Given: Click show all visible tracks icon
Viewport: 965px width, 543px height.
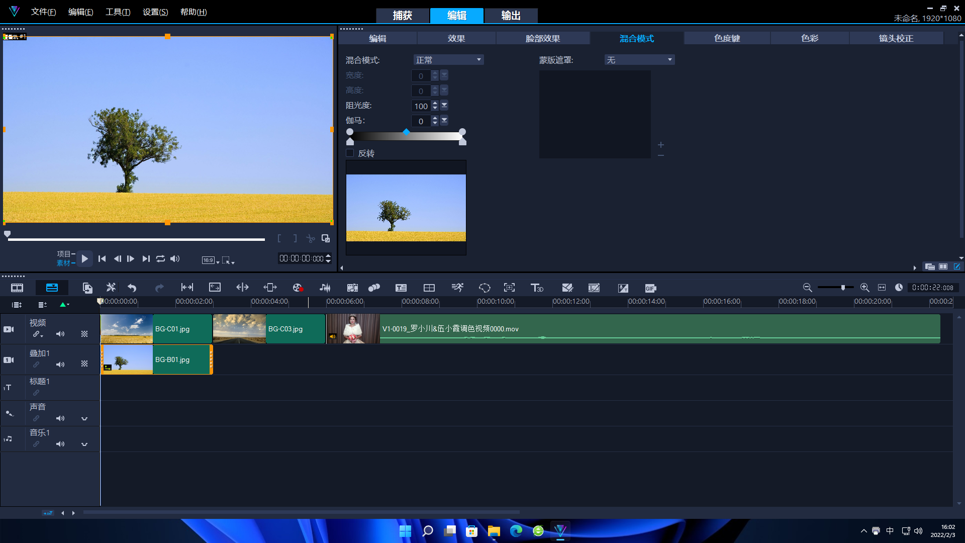Looking at the screenshot, I should pos(17,305).
